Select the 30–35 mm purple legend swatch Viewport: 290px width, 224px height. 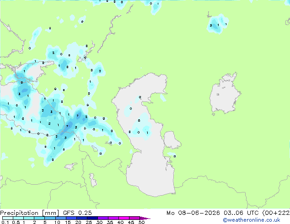(x=103, y=218)
